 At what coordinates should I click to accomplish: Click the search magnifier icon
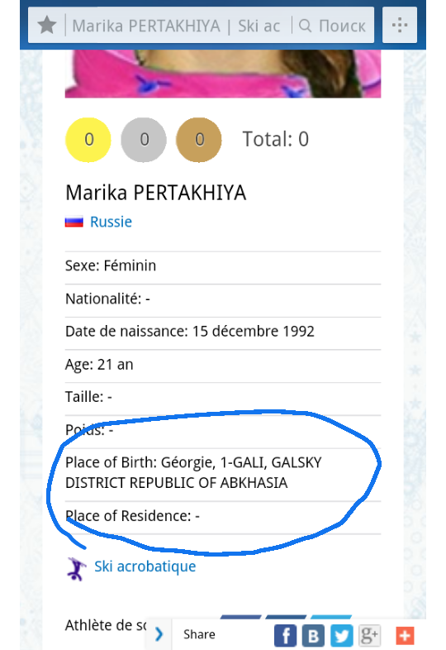(x=306, y=26)
